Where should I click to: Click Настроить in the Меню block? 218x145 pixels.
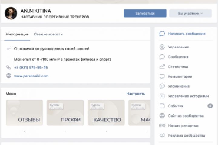tap(136, 94)
